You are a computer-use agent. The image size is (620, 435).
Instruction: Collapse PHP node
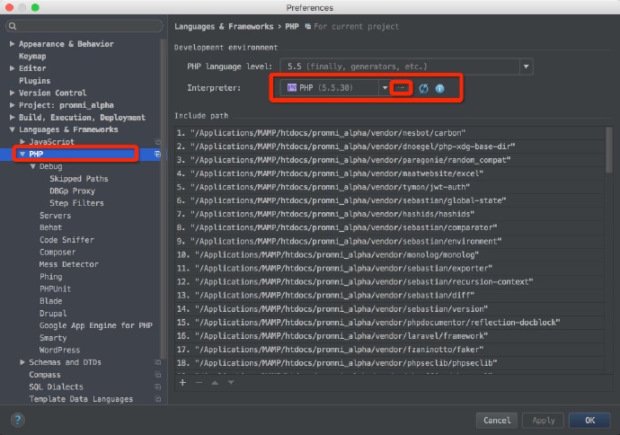[22, 155]
